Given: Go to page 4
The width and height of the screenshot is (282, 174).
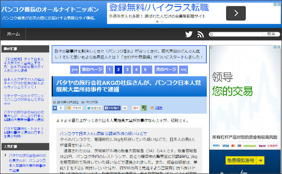Looking at the screenshot, I should (136, 70).
